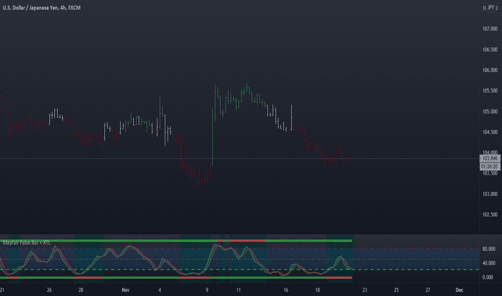Click the 102.500 price axis label
This screenshot has width=502, height=296.
pyautogui.click(x=490, y=214)
